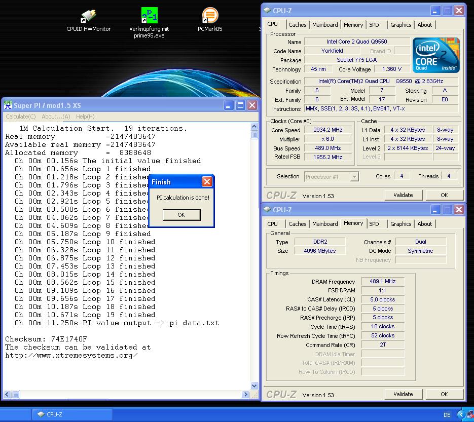Viewport: 474px width, 422px height.
Task: Click the Memory CPU-Z window title icon
Action: pos(267,210)
